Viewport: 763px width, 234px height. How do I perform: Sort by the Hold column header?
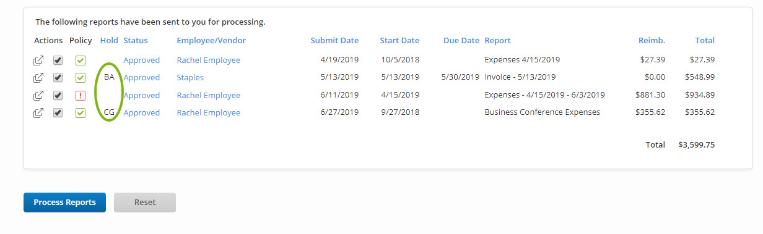click(109, 41)
